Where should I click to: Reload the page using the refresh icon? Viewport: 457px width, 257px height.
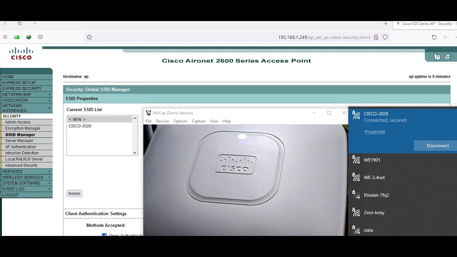[x=434, y=37]
